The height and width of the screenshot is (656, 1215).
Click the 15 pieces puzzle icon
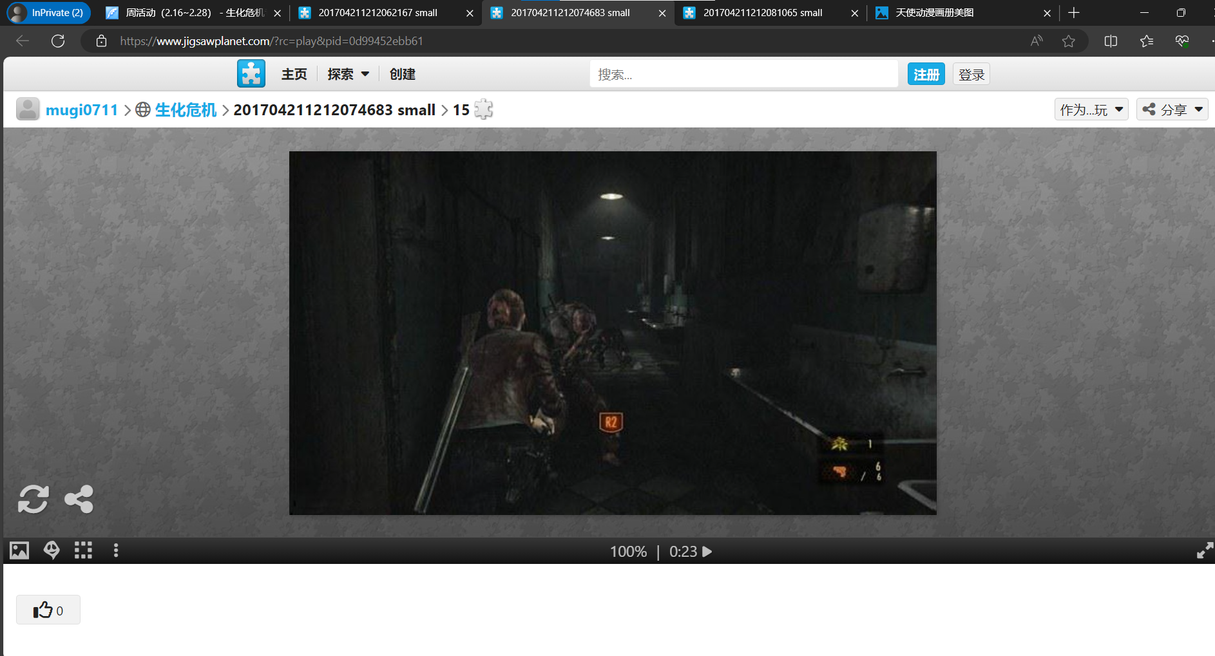pos(483,109)
